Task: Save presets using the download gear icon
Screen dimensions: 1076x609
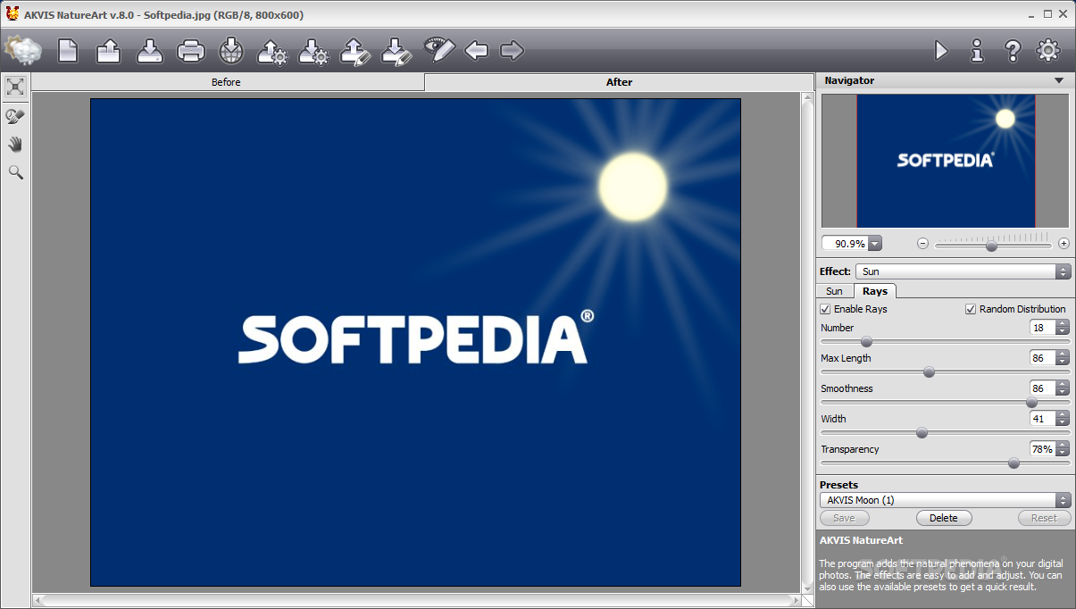Action: click(314, 50)
